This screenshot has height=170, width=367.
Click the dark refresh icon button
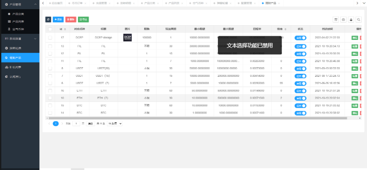(x=48, y=20)
